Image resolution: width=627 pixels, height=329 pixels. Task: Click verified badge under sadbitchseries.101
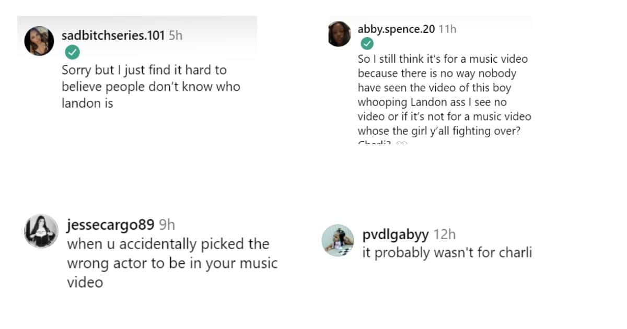coord(72,52)
